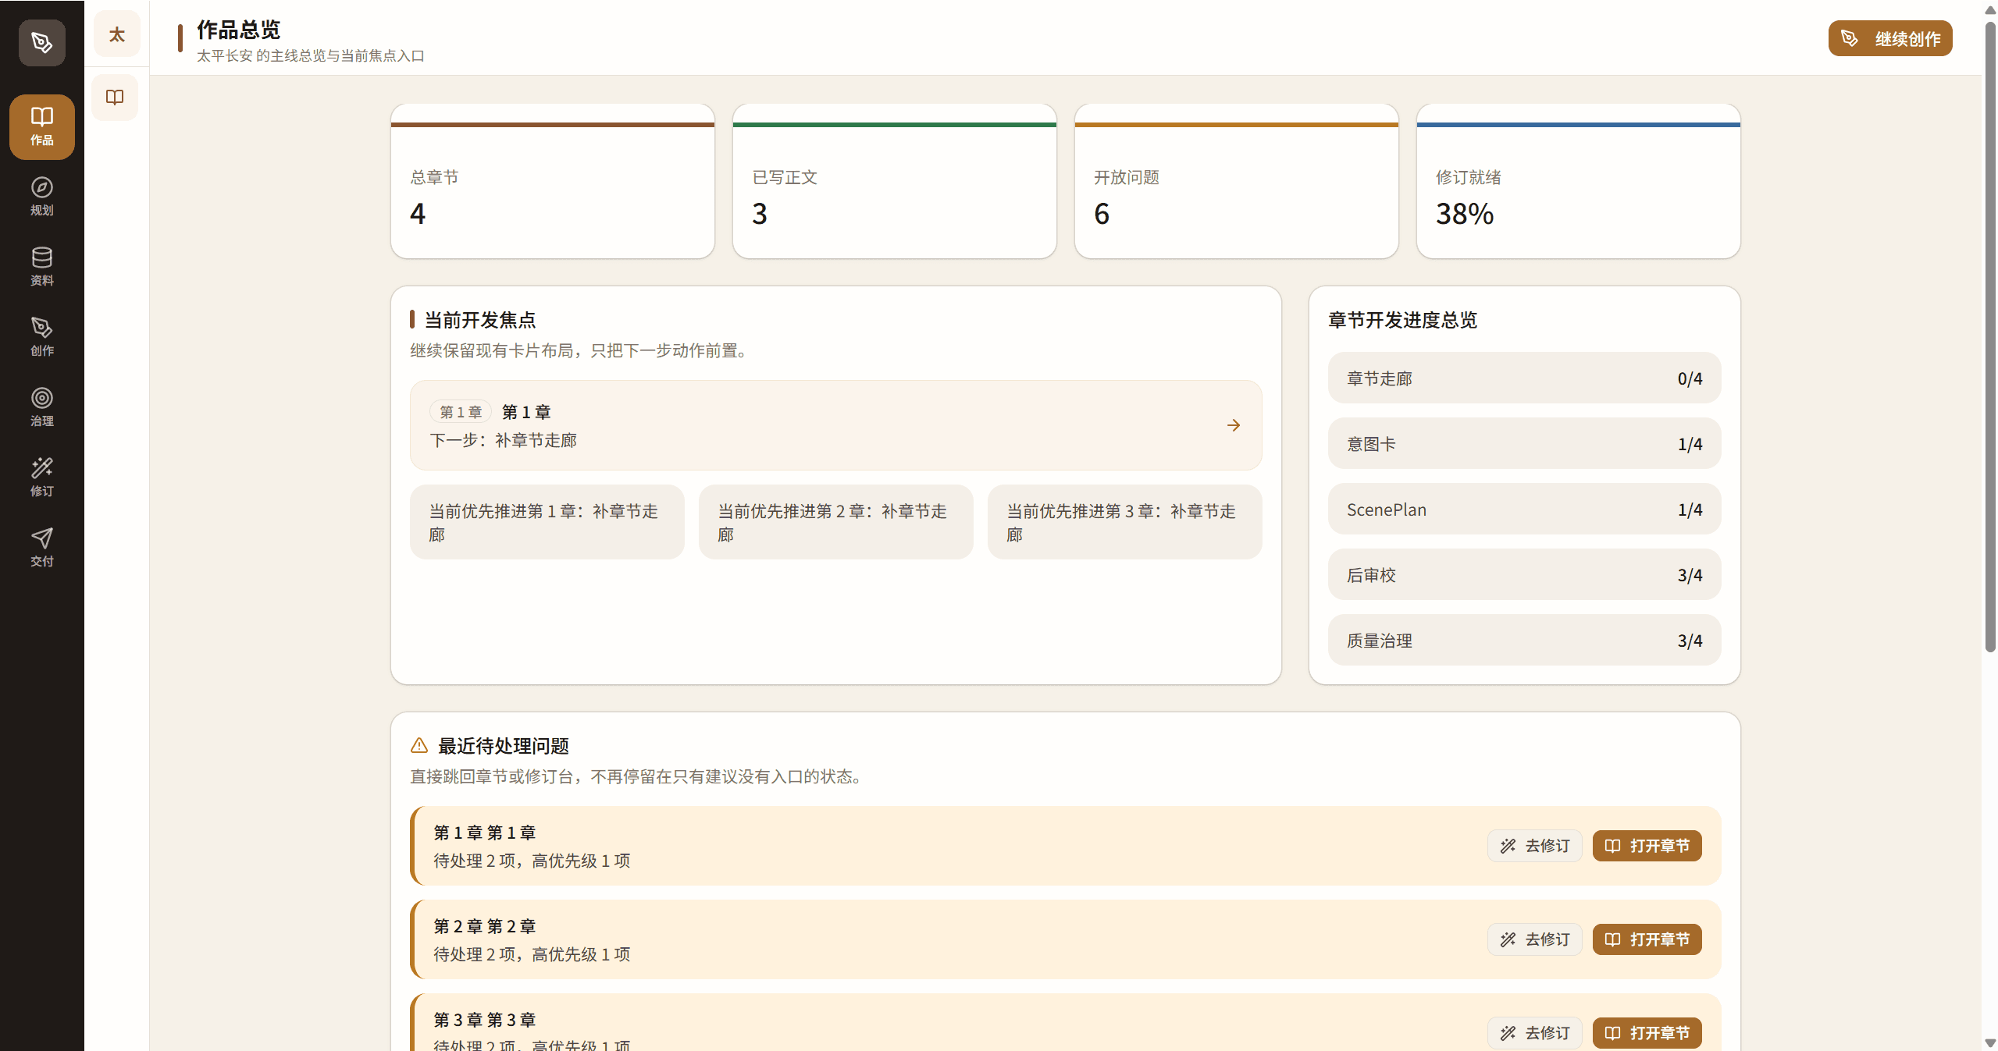The width and height of the screenshot is (1998, 1051).
Task: Open the 资料 materials icon
Action: 41,266
